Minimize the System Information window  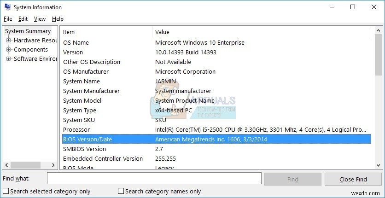332,7
